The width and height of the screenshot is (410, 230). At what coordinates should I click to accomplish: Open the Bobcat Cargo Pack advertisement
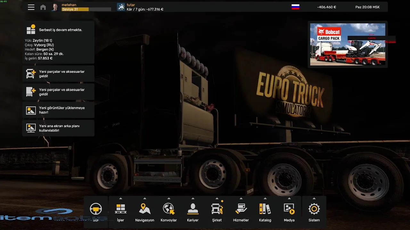pyautogui.click(x=348, y=44)
